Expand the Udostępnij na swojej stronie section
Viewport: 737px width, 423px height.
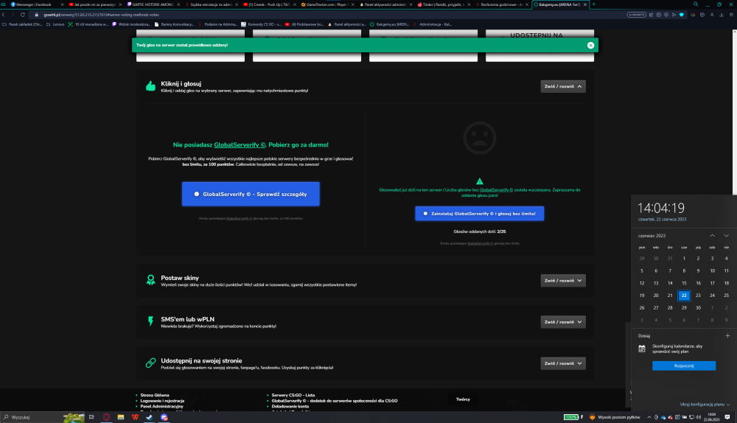pos(563,363)
